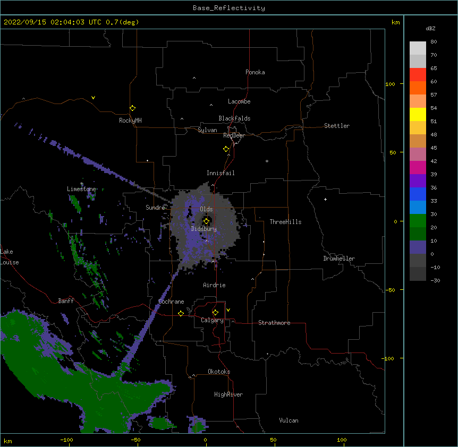
Task: Click the Vulcan city label
Action: pos(289,420)
